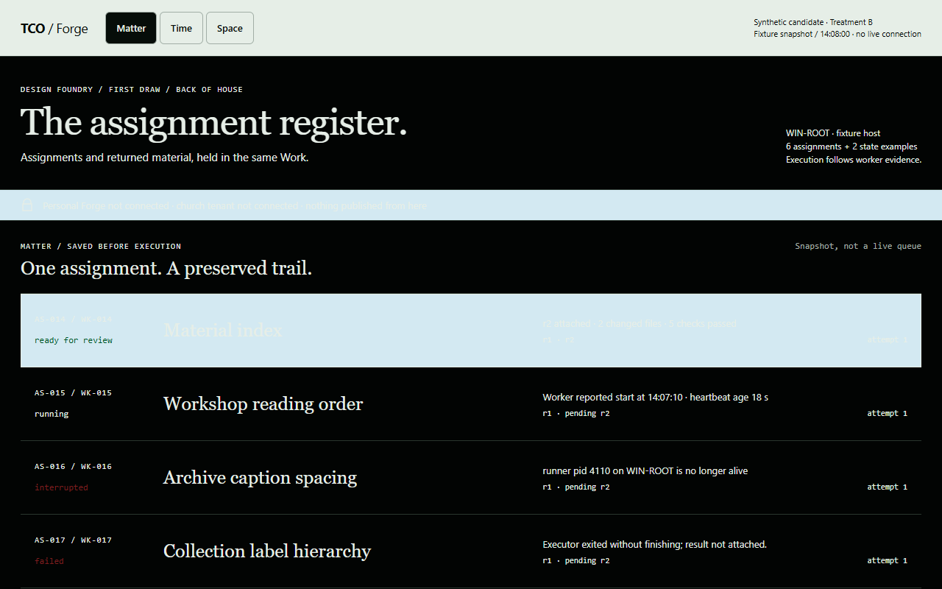The image size is (942, 589).
Task: Select the AS-017 / WK-017 identifier
Action: coord(73,540)
